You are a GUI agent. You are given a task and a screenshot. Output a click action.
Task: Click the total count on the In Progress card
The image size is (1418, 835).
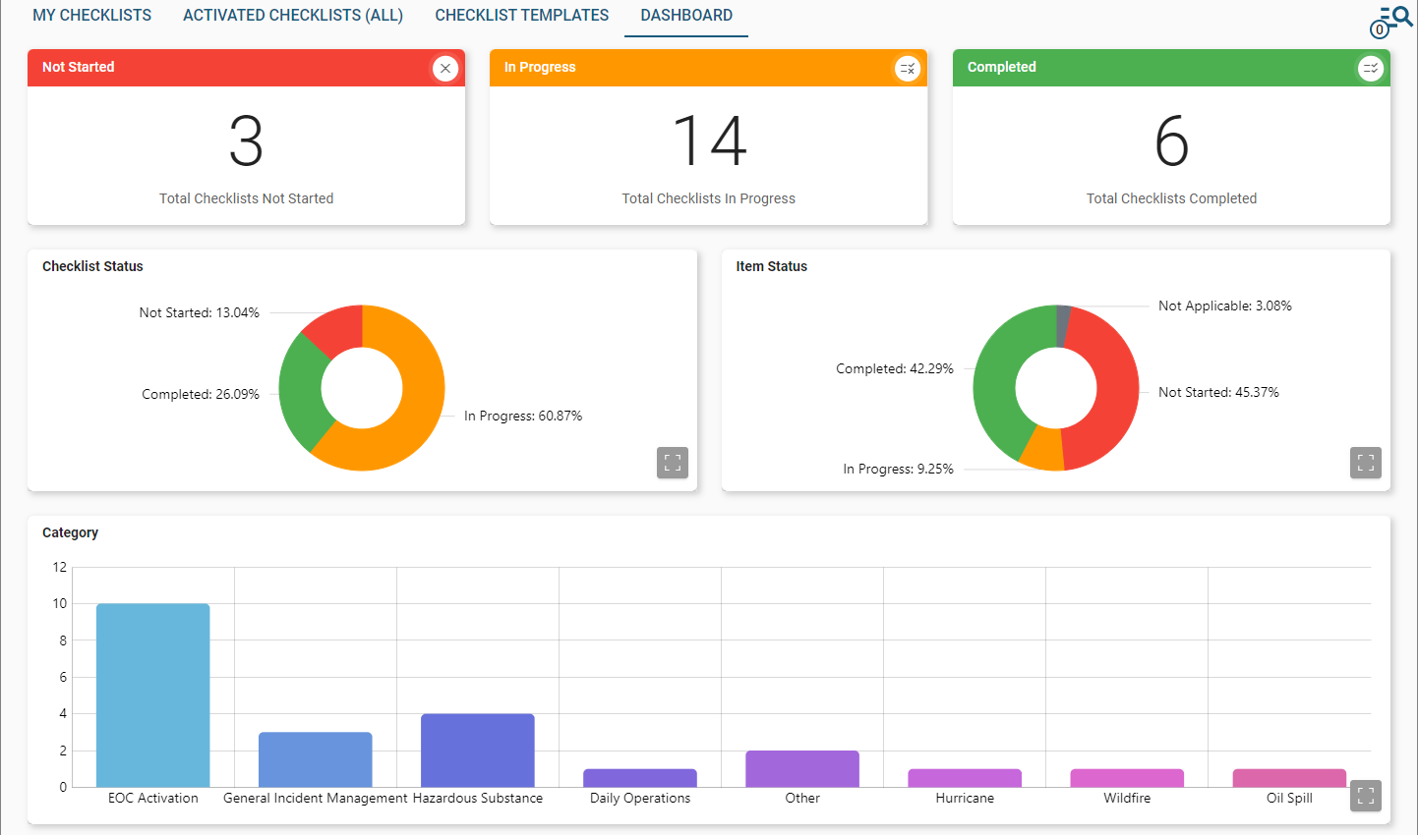pos(708,142)
